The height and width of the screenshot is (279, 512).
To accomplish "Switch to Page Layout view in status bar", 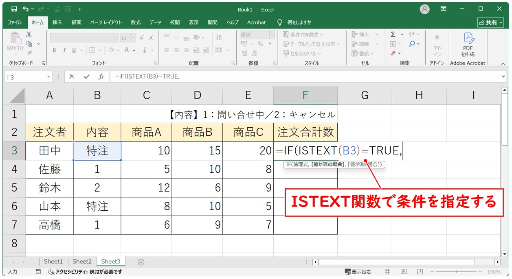I will pos(403,271).
